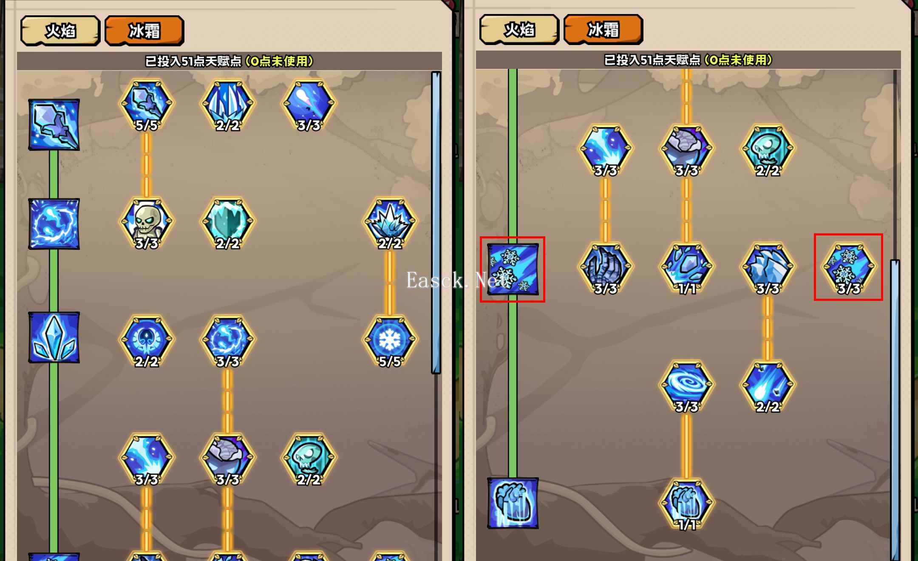Viewport: 918px width, 561px height.
Task: Click the ice wand square skill icon
Action: (x=54, y=125)
